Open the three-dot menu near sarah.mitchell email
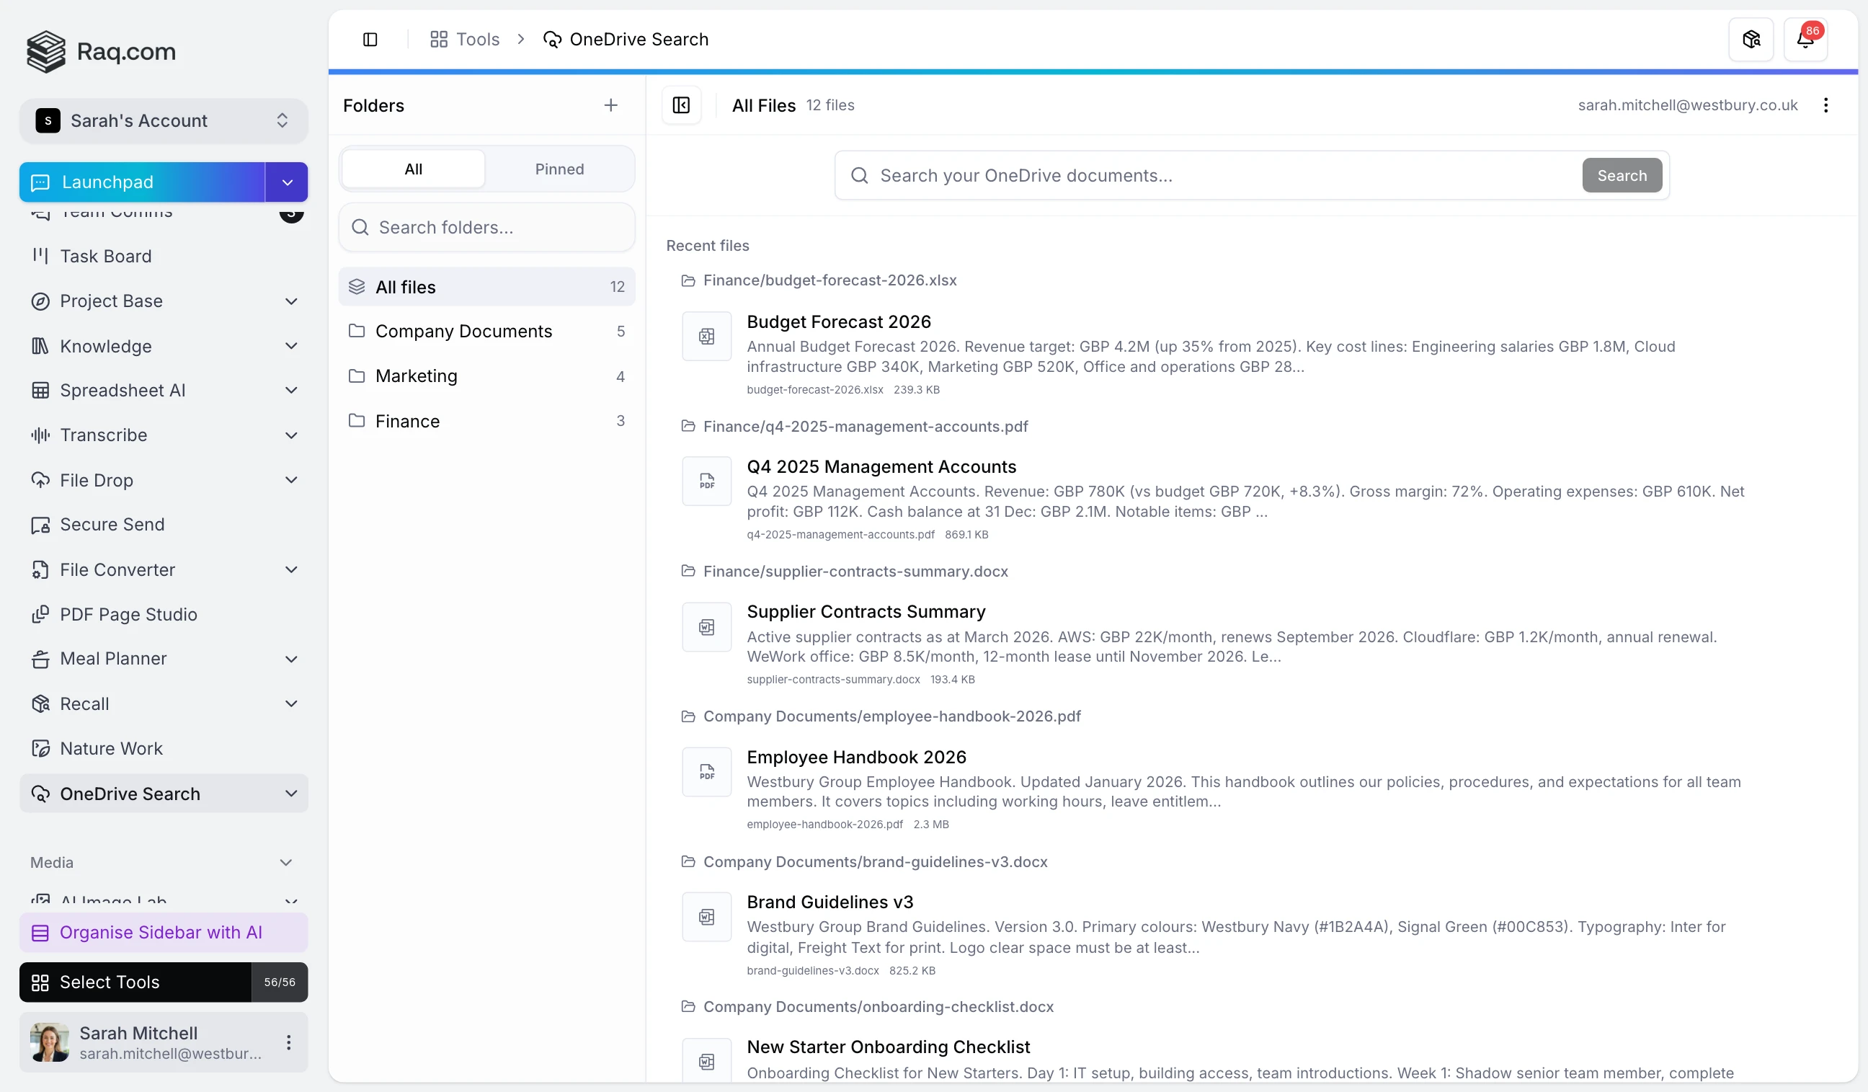 [x=1826, y=105]
